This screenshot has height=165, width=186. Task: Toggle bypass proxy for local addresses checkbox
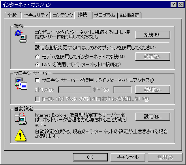point(38,99)
